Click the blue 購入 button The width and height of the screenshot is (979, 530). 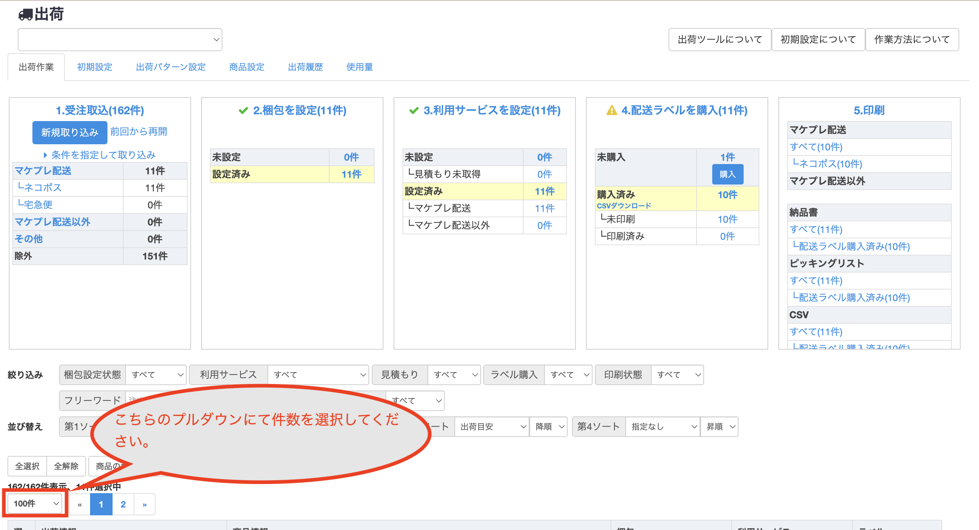click(x=727, y=174)
